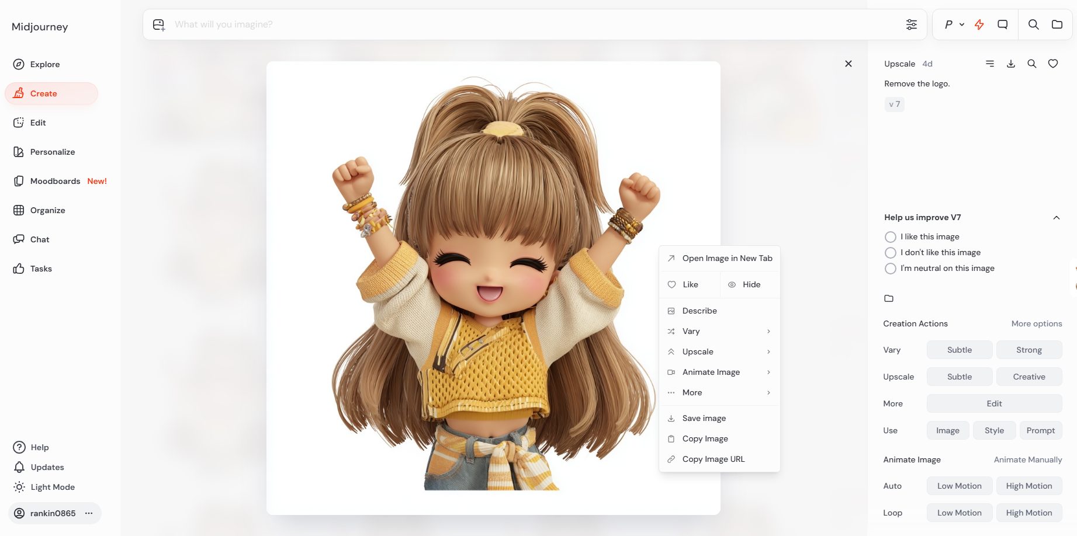This screenshot has width=1077, height=536.
Task: Click the 'What will you imagine?' prompt field
Action: (x=526, y=25)
